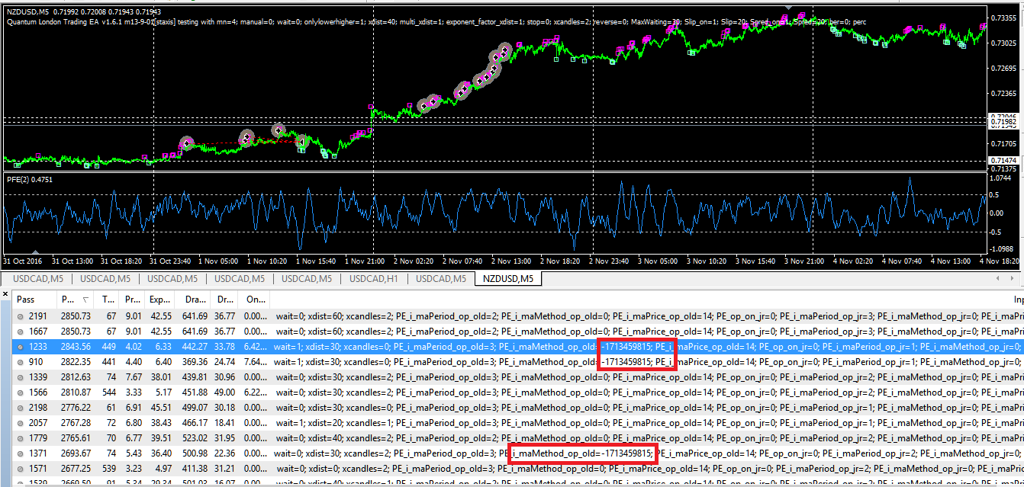Click drawdown value 466.17
Image resolution: width=1024 pixels, height=487 pixels.
click(195, 423)
